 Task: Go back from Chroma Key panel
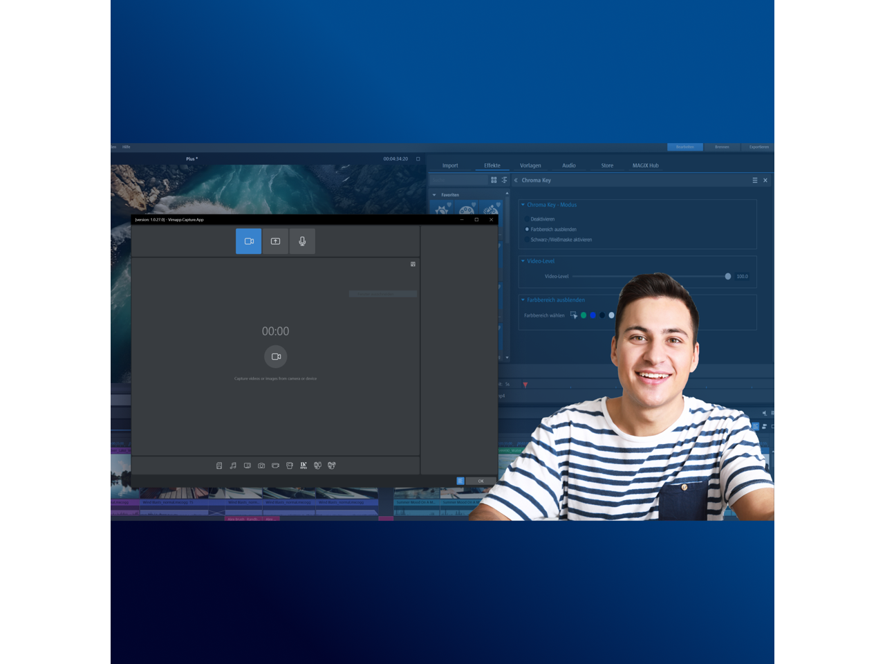516,181
